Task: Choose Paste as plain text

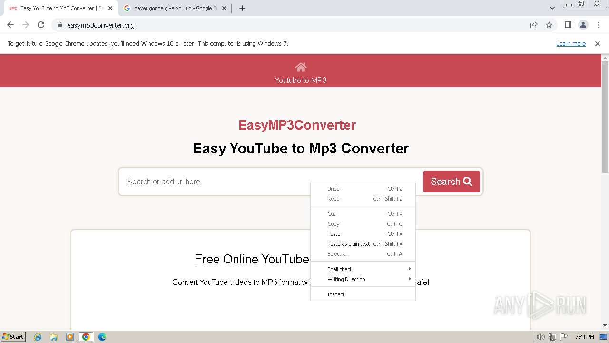Action: click(363, 244)
